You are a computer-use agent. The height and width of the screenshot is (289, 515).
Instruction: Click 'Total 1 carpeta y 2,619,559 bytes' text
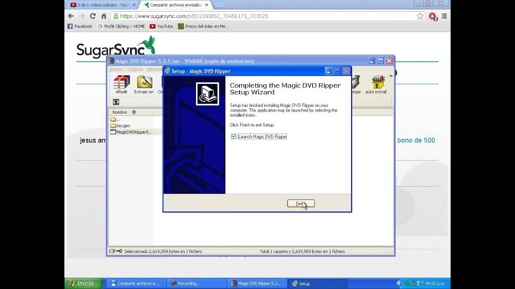click(302, 251)
